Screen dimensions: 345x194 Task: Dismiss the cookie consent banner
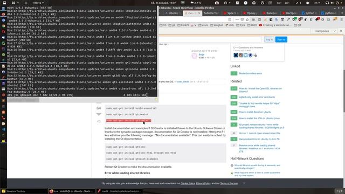point(244,183)
